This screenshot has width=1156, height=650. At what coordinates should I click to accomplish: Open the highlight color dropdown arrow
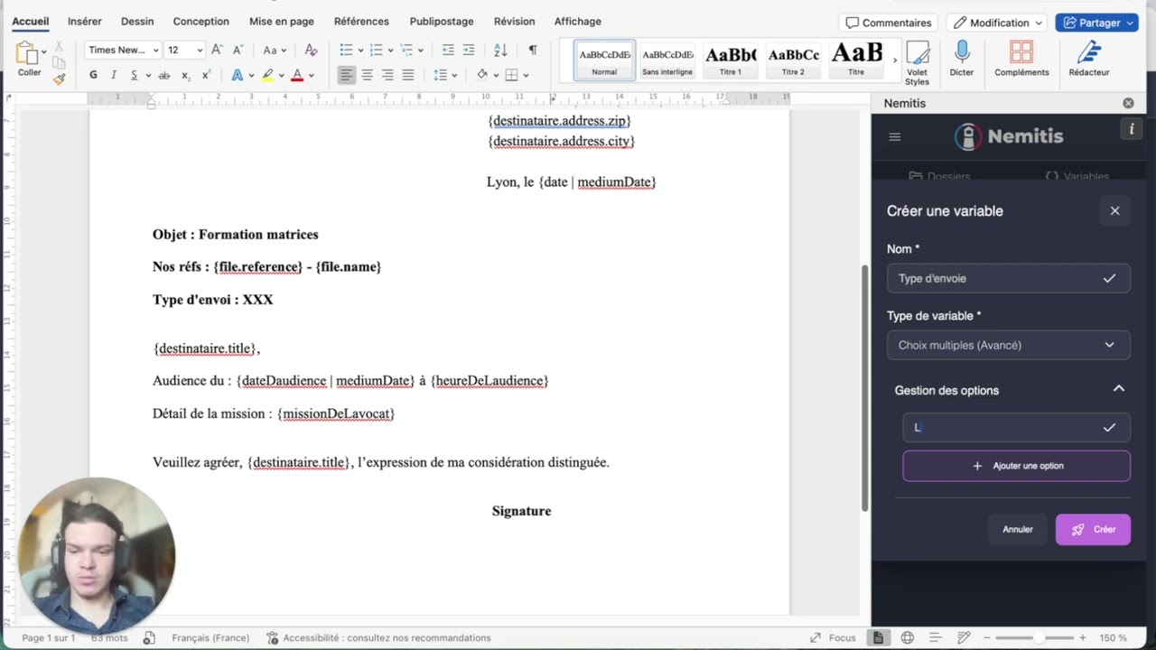(281, 76)
